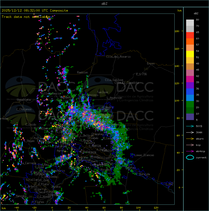Click the 'L_PAZ' map label
The image size is (209, 211).
pyautogui.click(x=170, y=184)
